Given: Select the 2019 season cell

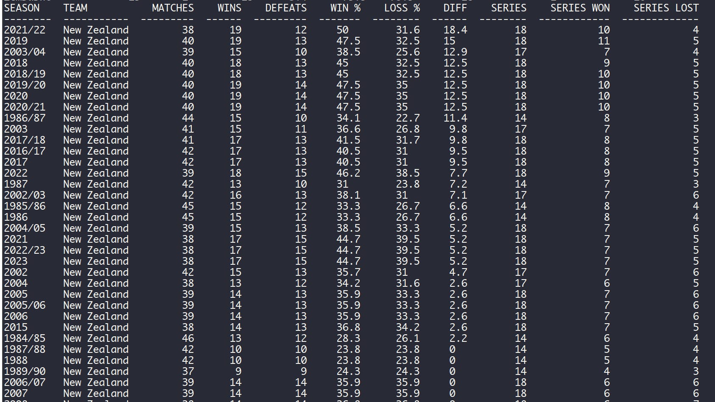Looking at the screenshot, I should tap(16, 41).
